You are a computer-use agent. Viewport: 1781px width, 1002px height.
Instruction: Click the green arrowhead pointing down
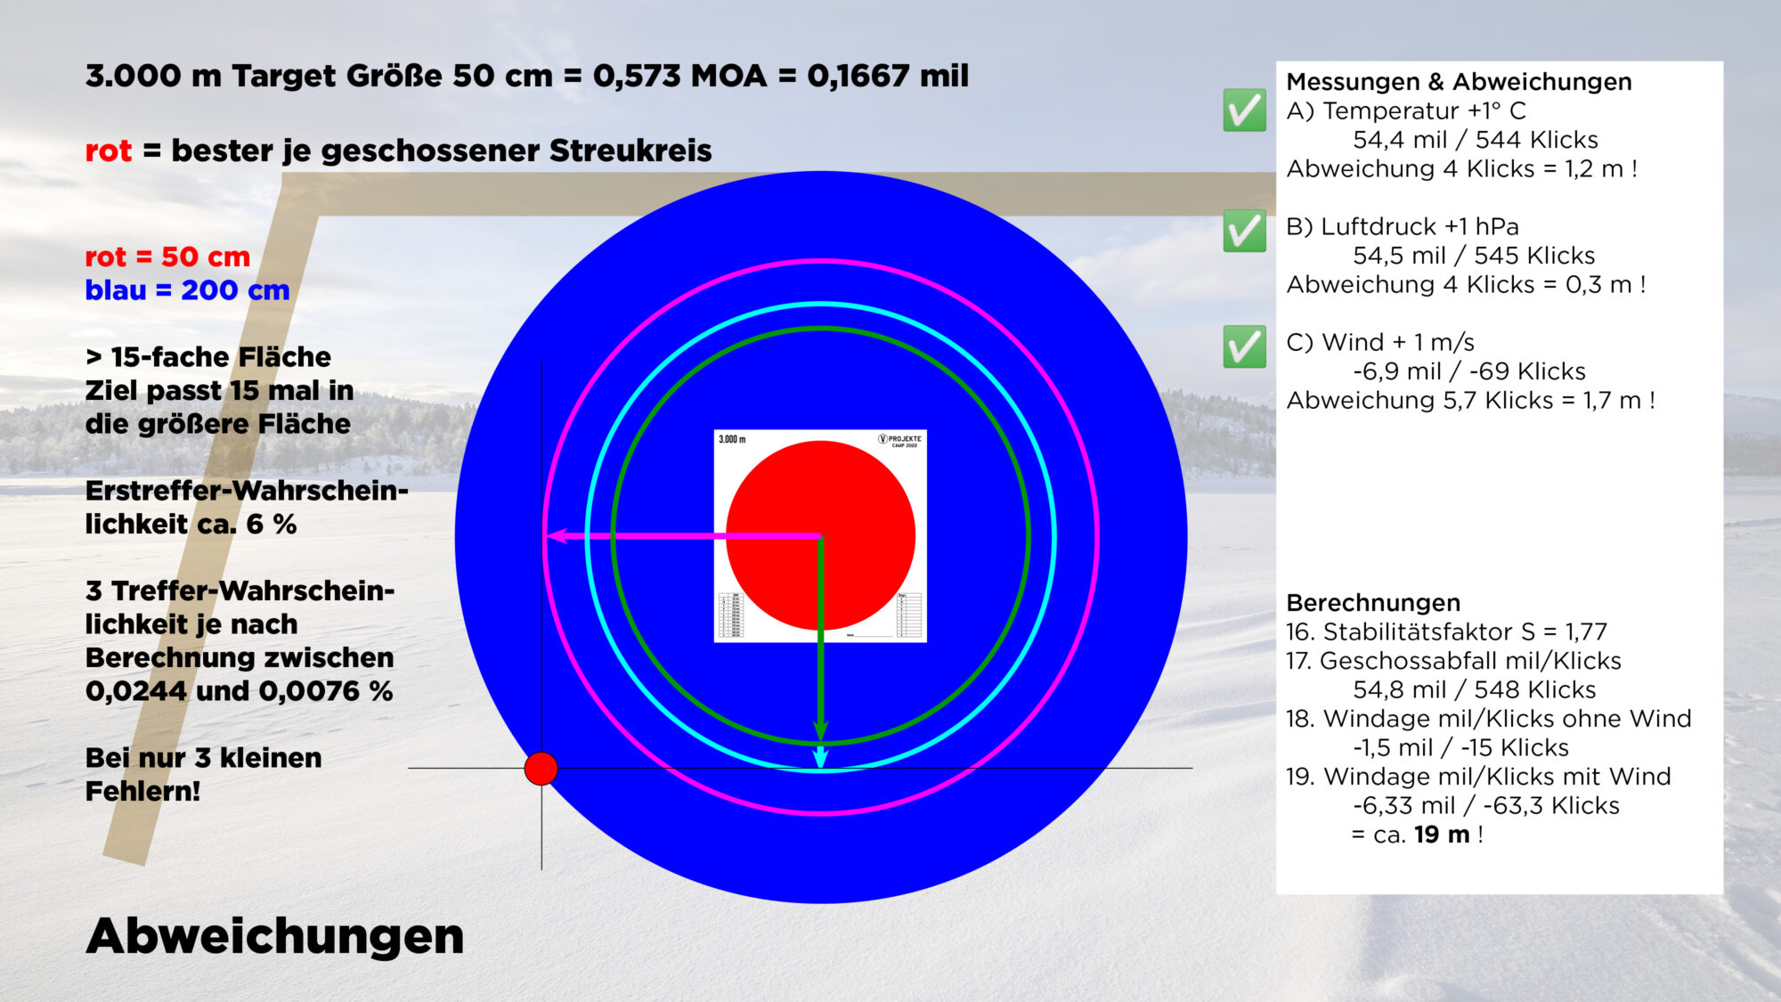coord(820,730)
